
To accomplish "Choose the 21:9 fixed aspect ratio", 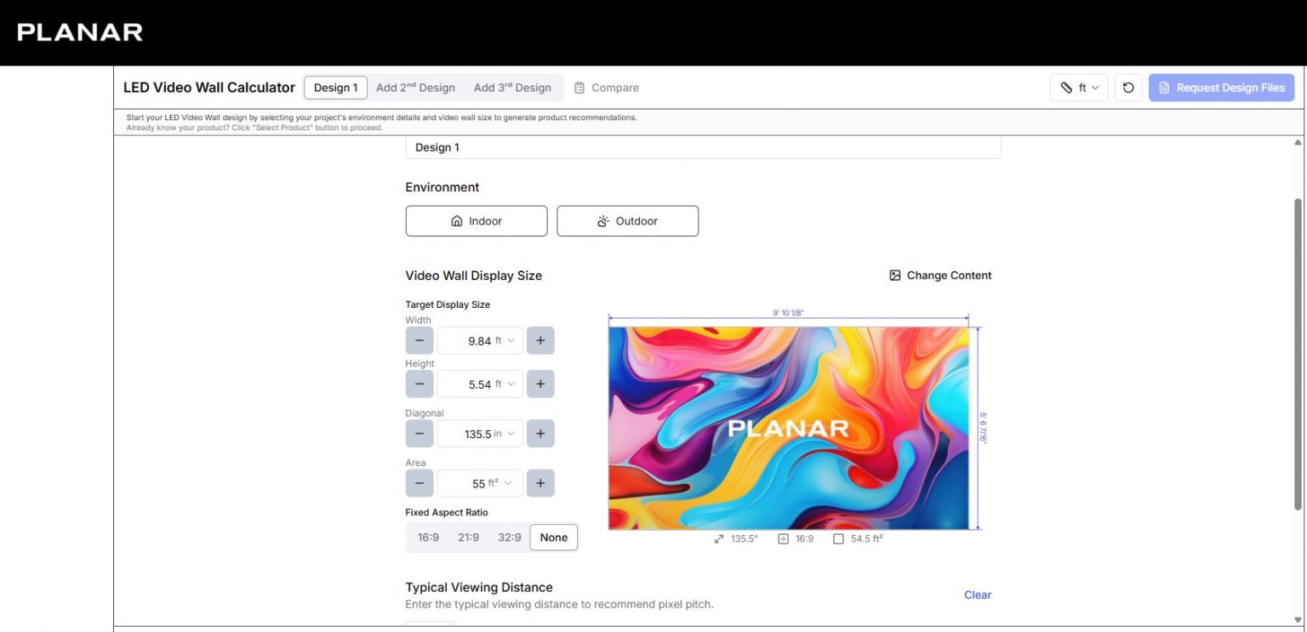I will tap(469, 538).
